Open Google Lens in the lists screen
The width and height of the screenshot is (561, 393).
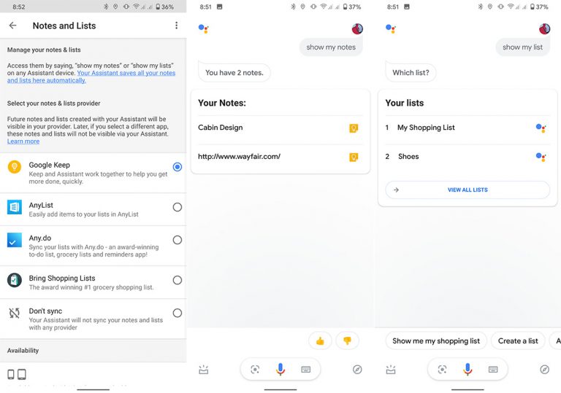442,369
